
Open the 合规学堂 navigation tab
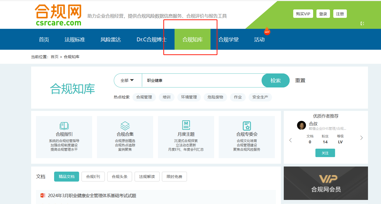[228, 40]
